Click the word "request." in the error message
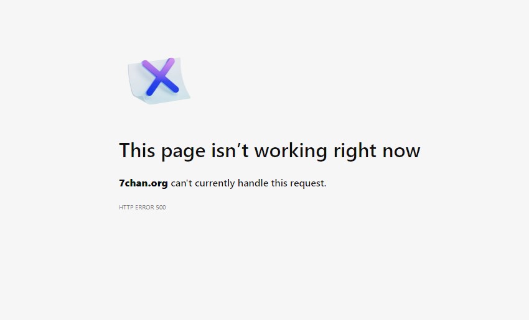This screenshot has height=320, width=529. pos(308,184)
